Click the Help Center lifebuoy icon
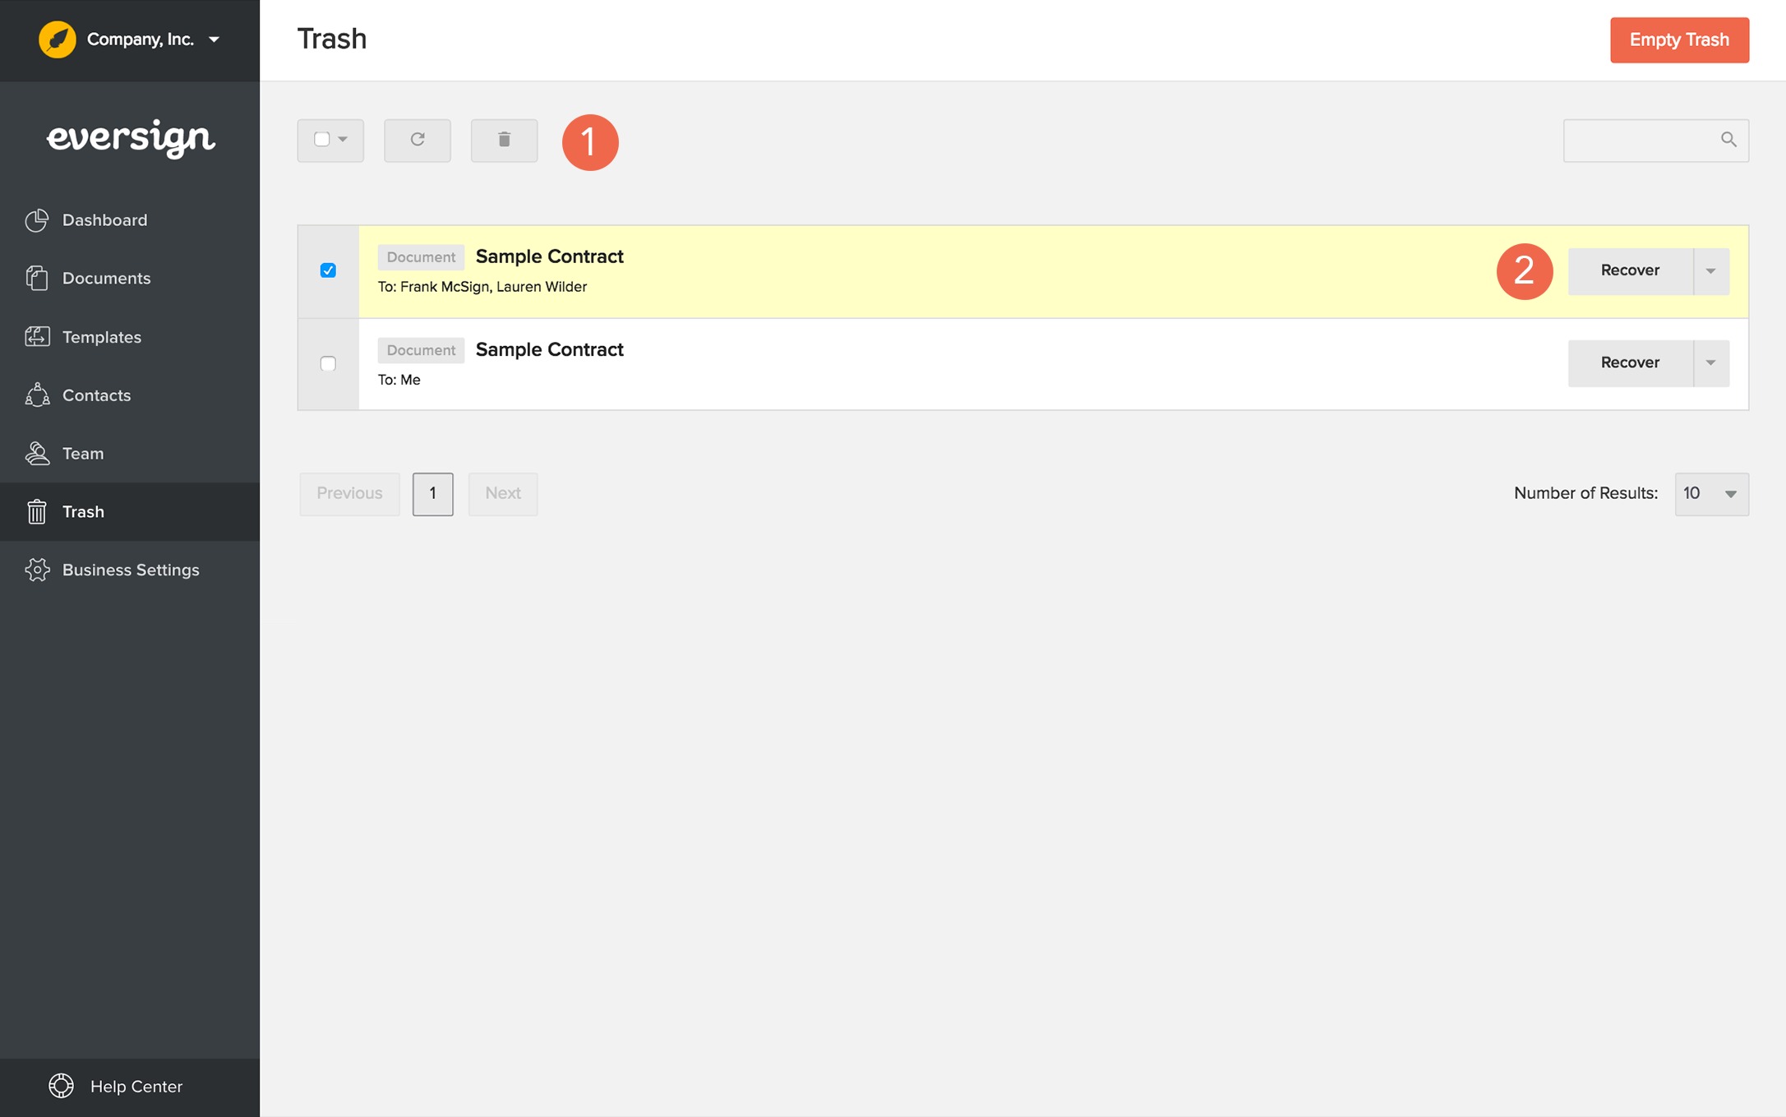The image size is (1786, 1117). (61, 1086)
